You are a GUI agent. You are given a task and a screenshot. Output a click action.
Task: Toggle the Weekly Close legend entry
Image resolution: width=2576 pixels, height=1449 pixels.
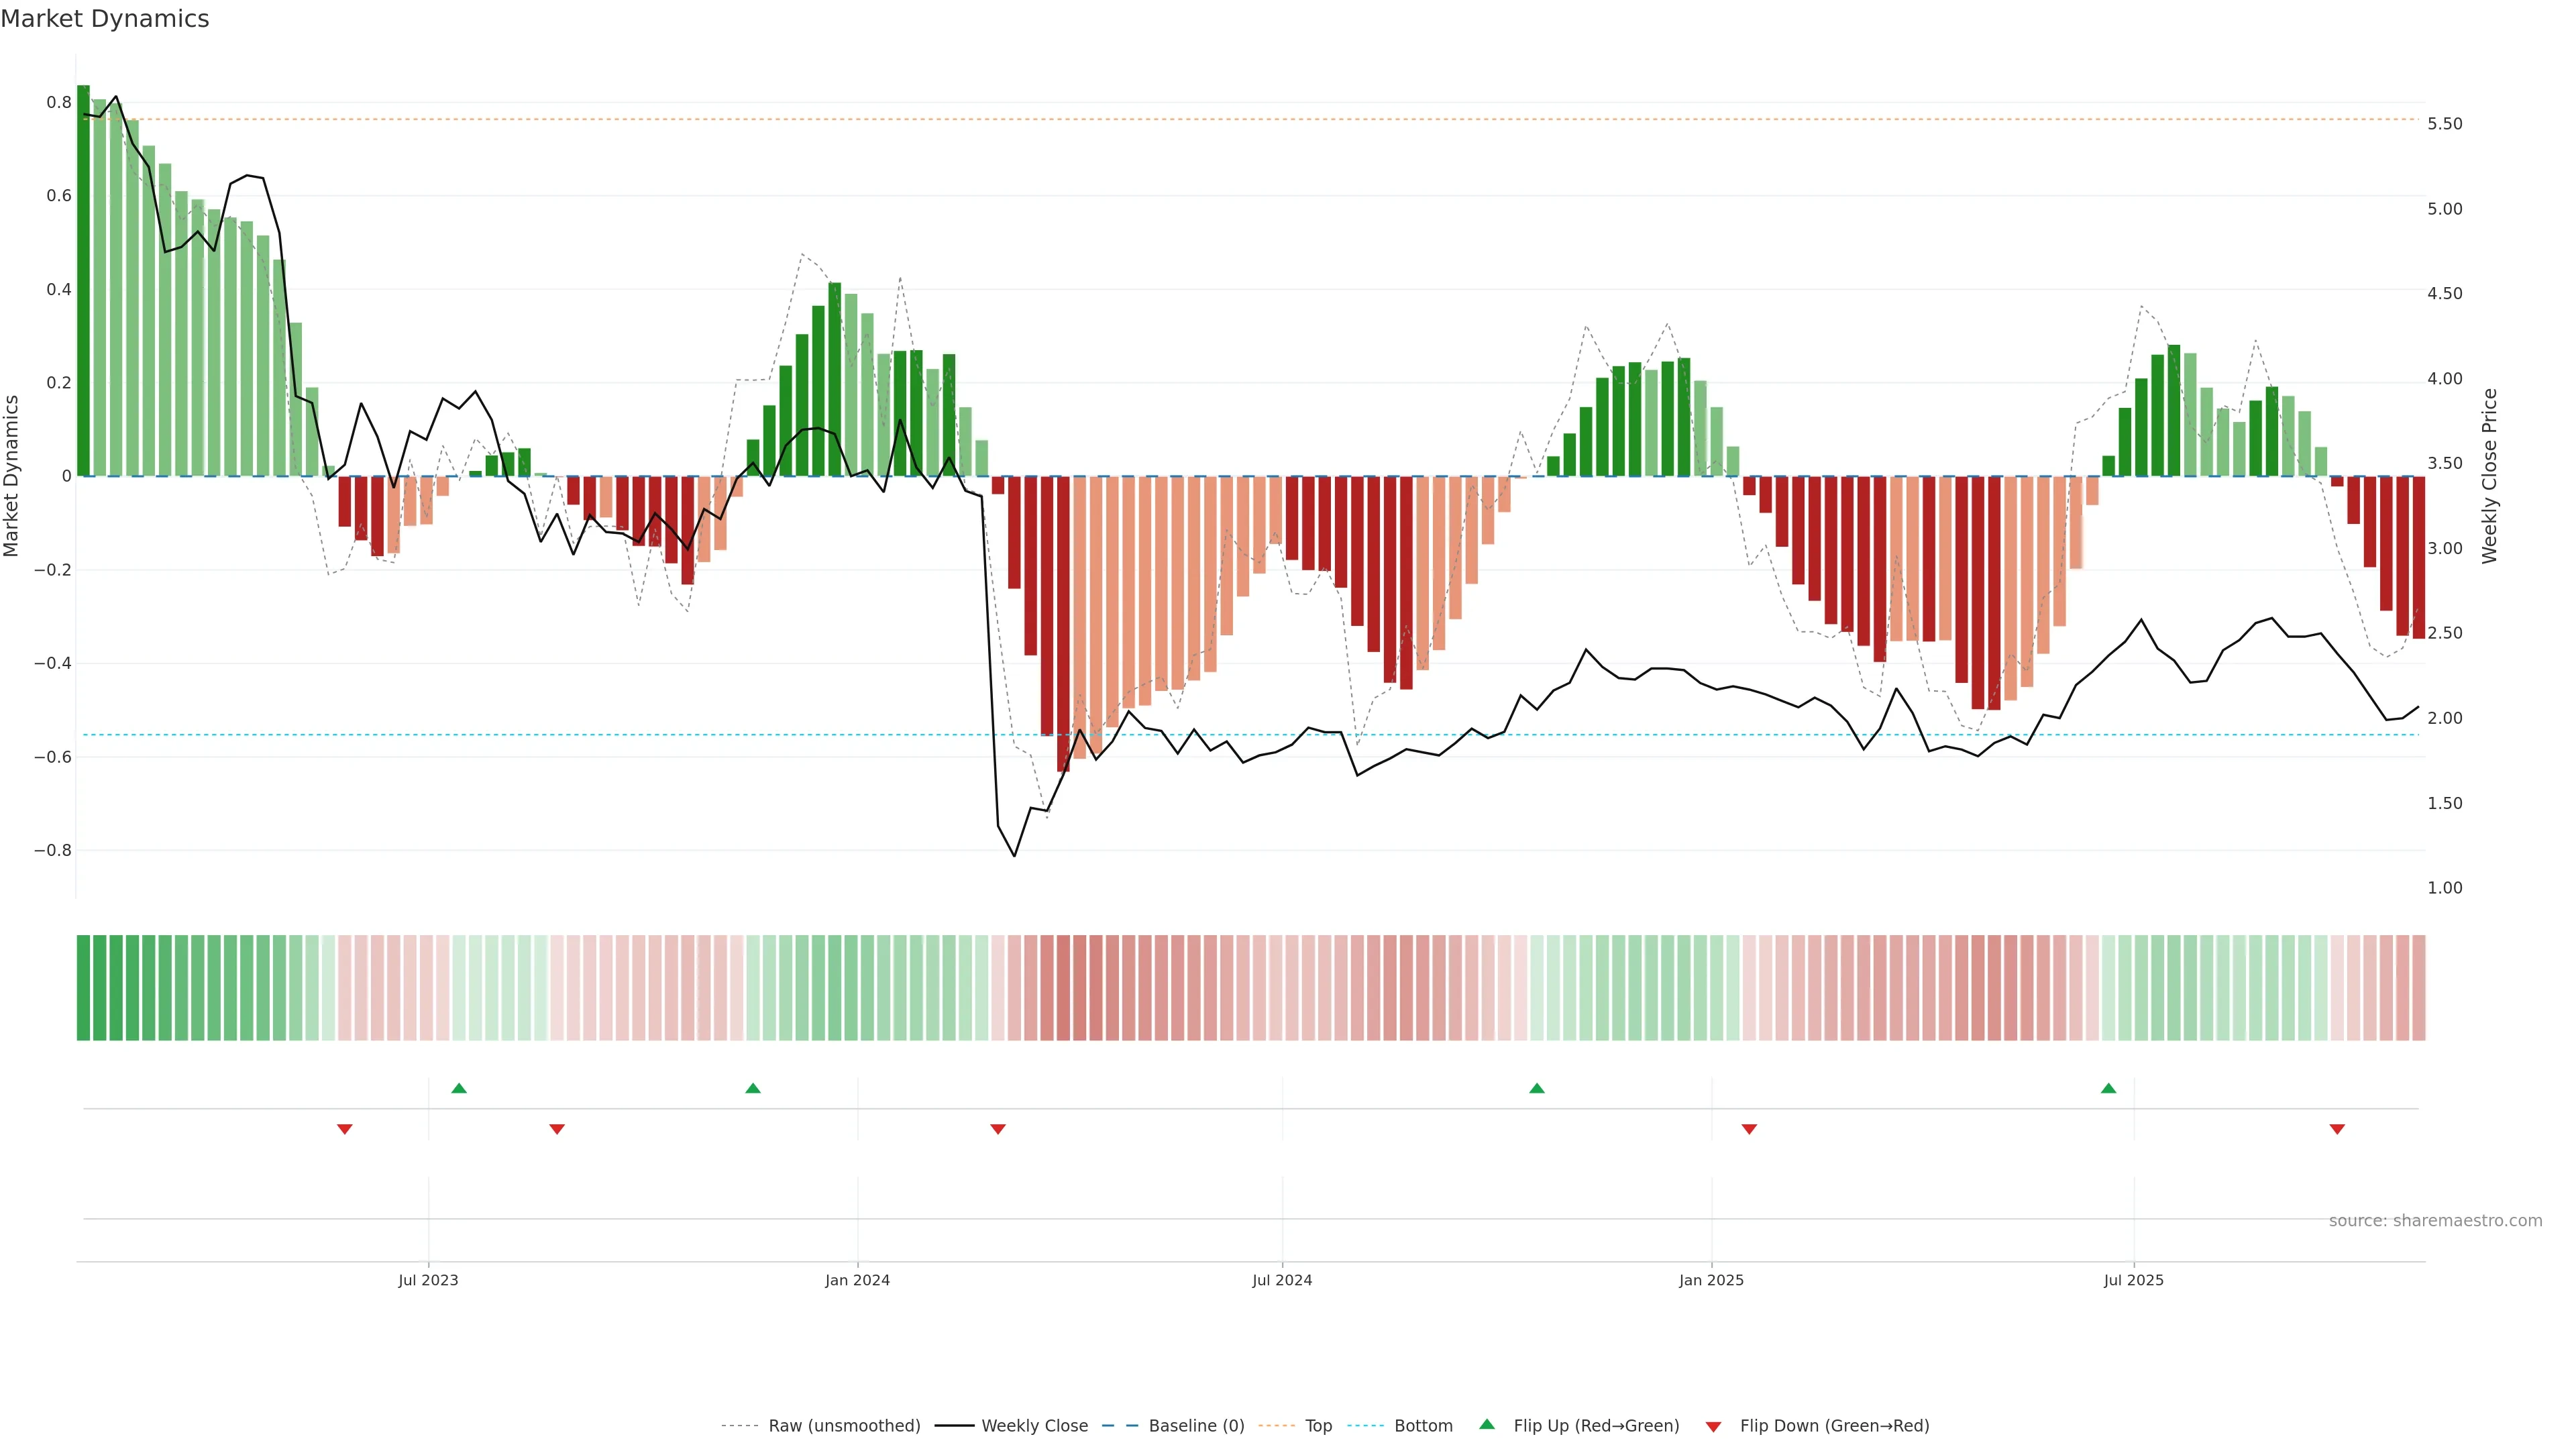coord(1034,1426)
